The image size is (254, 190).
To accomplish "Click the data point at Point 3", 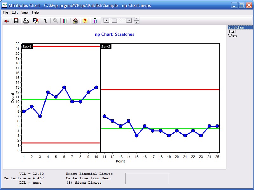I will [x=40, y=116].
